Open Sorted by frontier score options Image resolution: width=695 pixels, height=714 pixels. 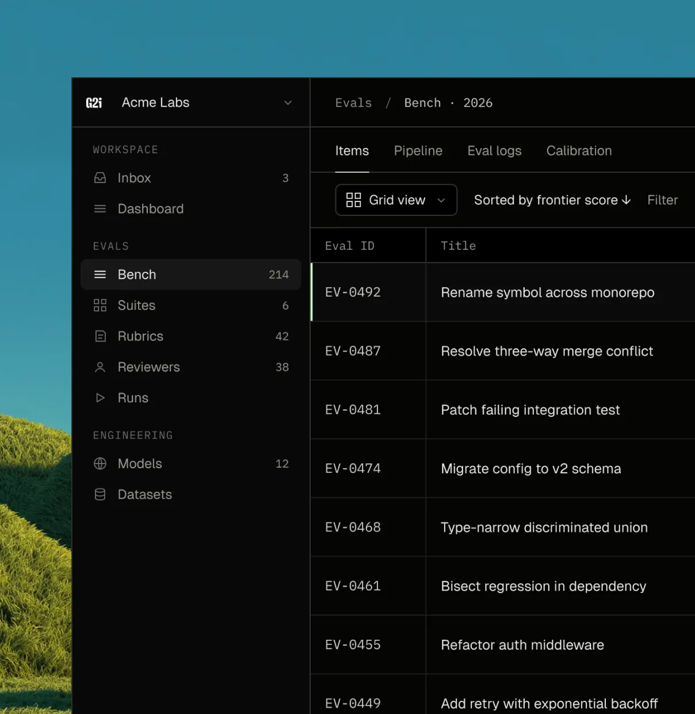(x=552, y=200)
